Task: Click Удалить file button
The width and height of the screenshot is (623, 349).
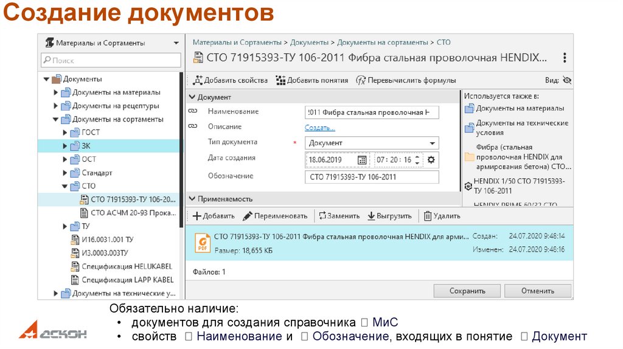Action: [x=442, y=216]
